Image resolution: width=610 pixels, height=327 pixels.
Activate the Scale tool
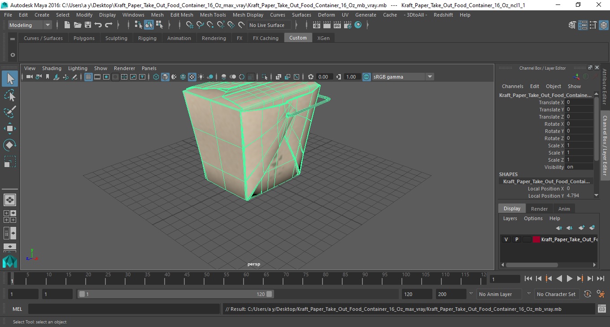click(x=10, y=162)
